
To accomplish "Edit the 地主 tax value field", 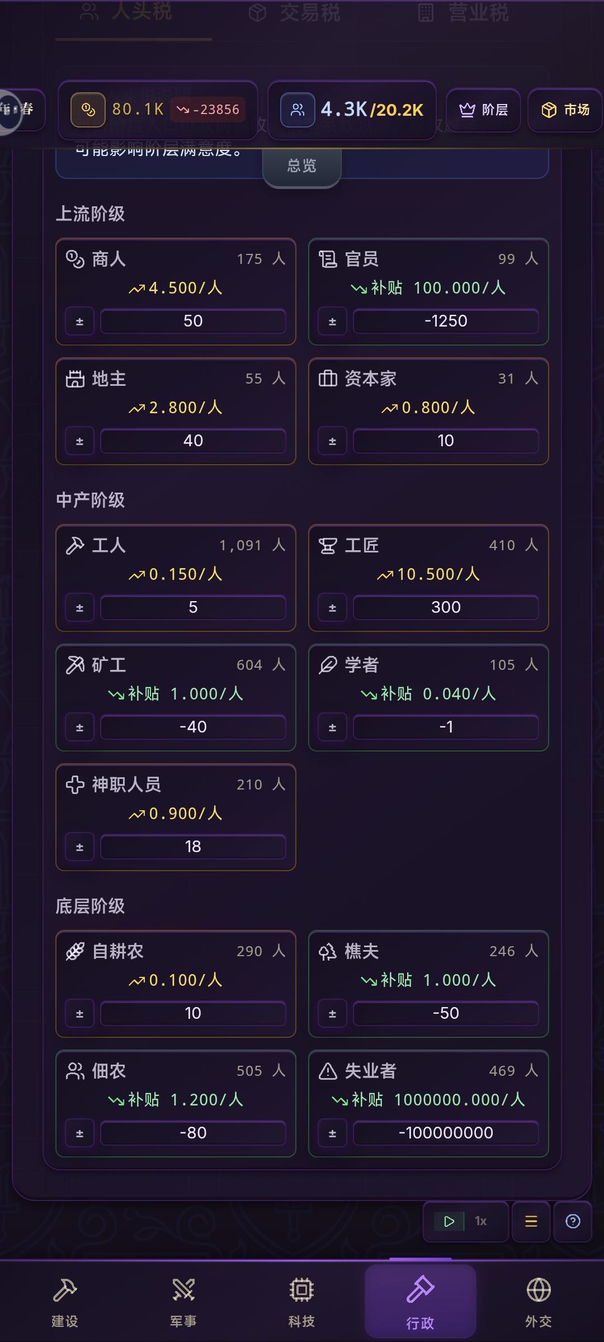I will (193, 441).
